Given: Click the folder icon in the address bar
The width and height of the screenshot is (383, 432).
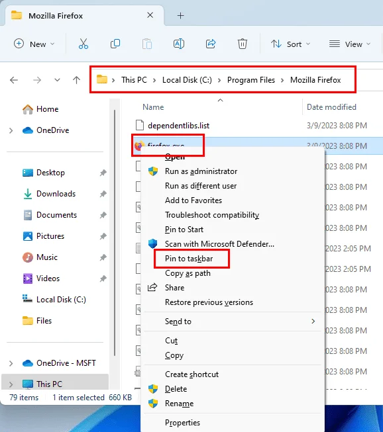Looking at the screenshot, I should [x=102, y=79].
